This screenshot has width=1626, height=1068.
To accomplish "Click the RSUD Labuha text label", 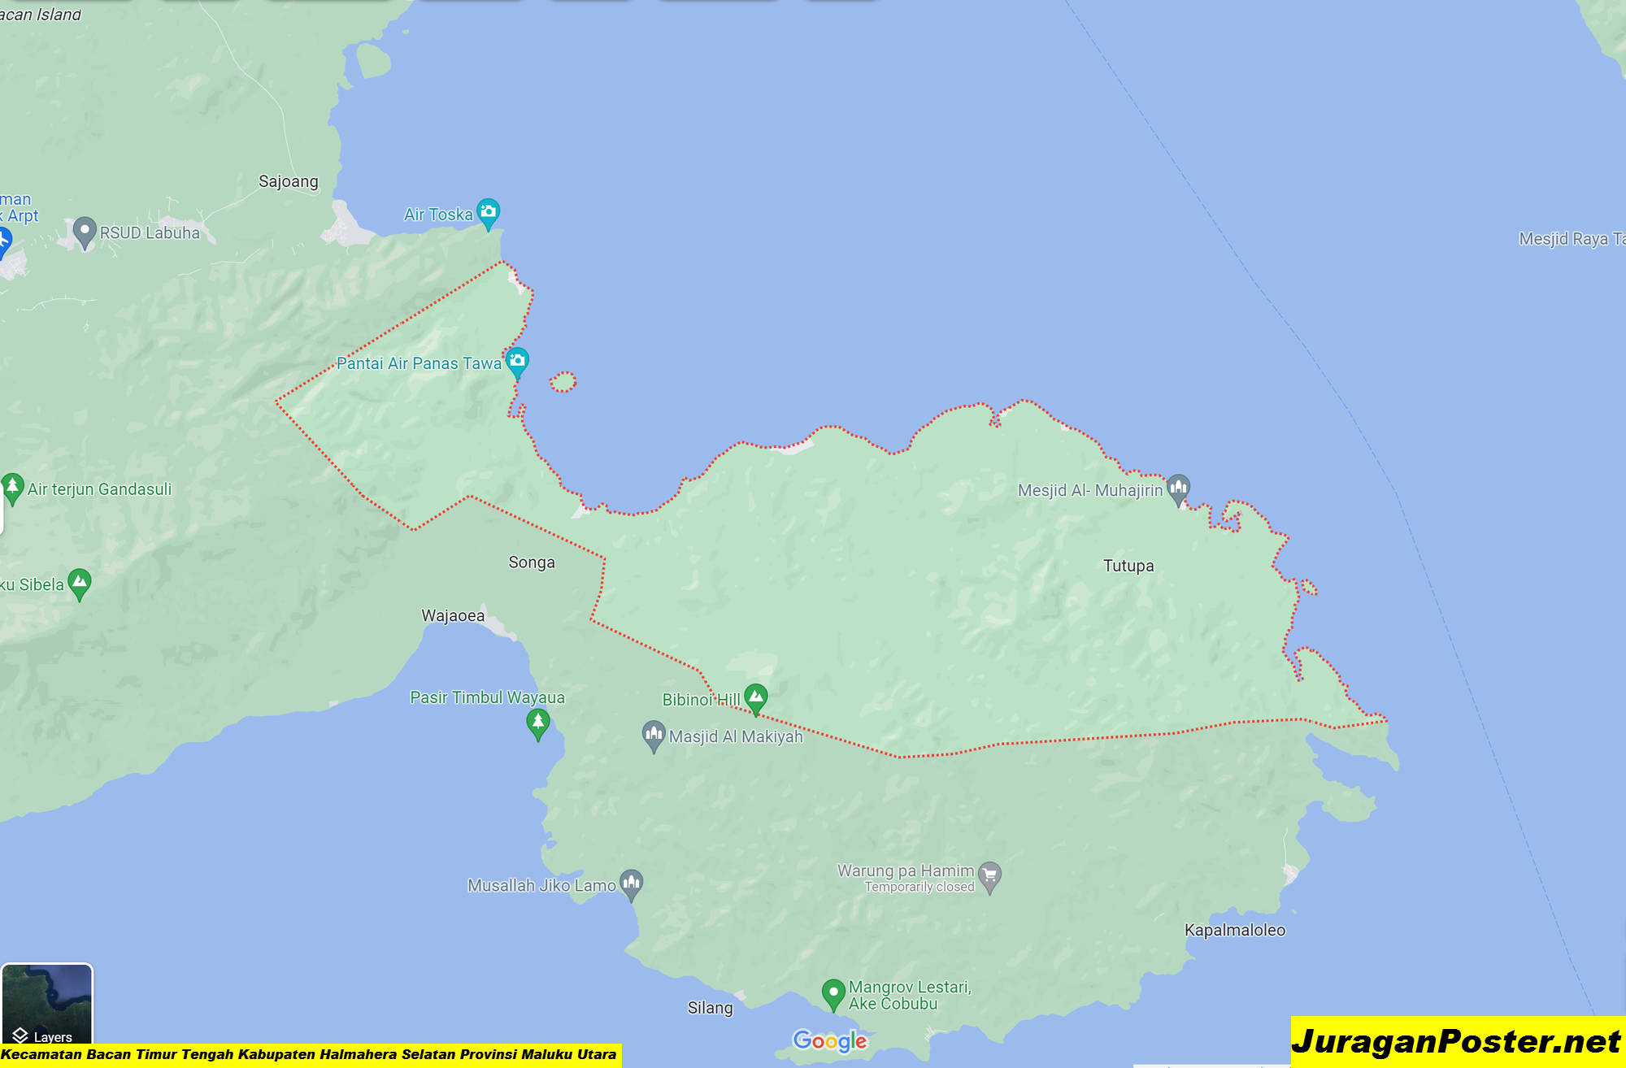I will [x=150, y=233].
